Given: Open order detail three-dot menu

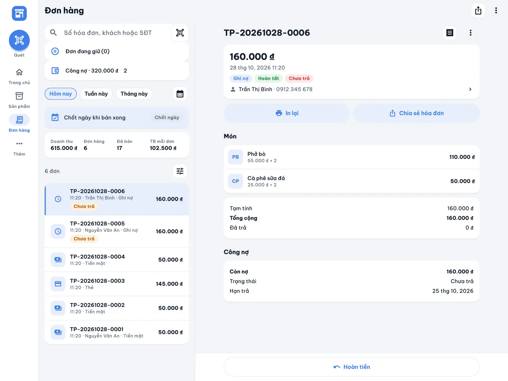Looking at the screenshot, I should pos(470,33).
